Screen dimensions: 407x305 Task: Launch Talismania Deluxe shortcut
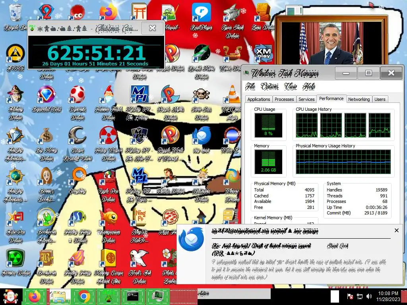(x=202, y=176)
